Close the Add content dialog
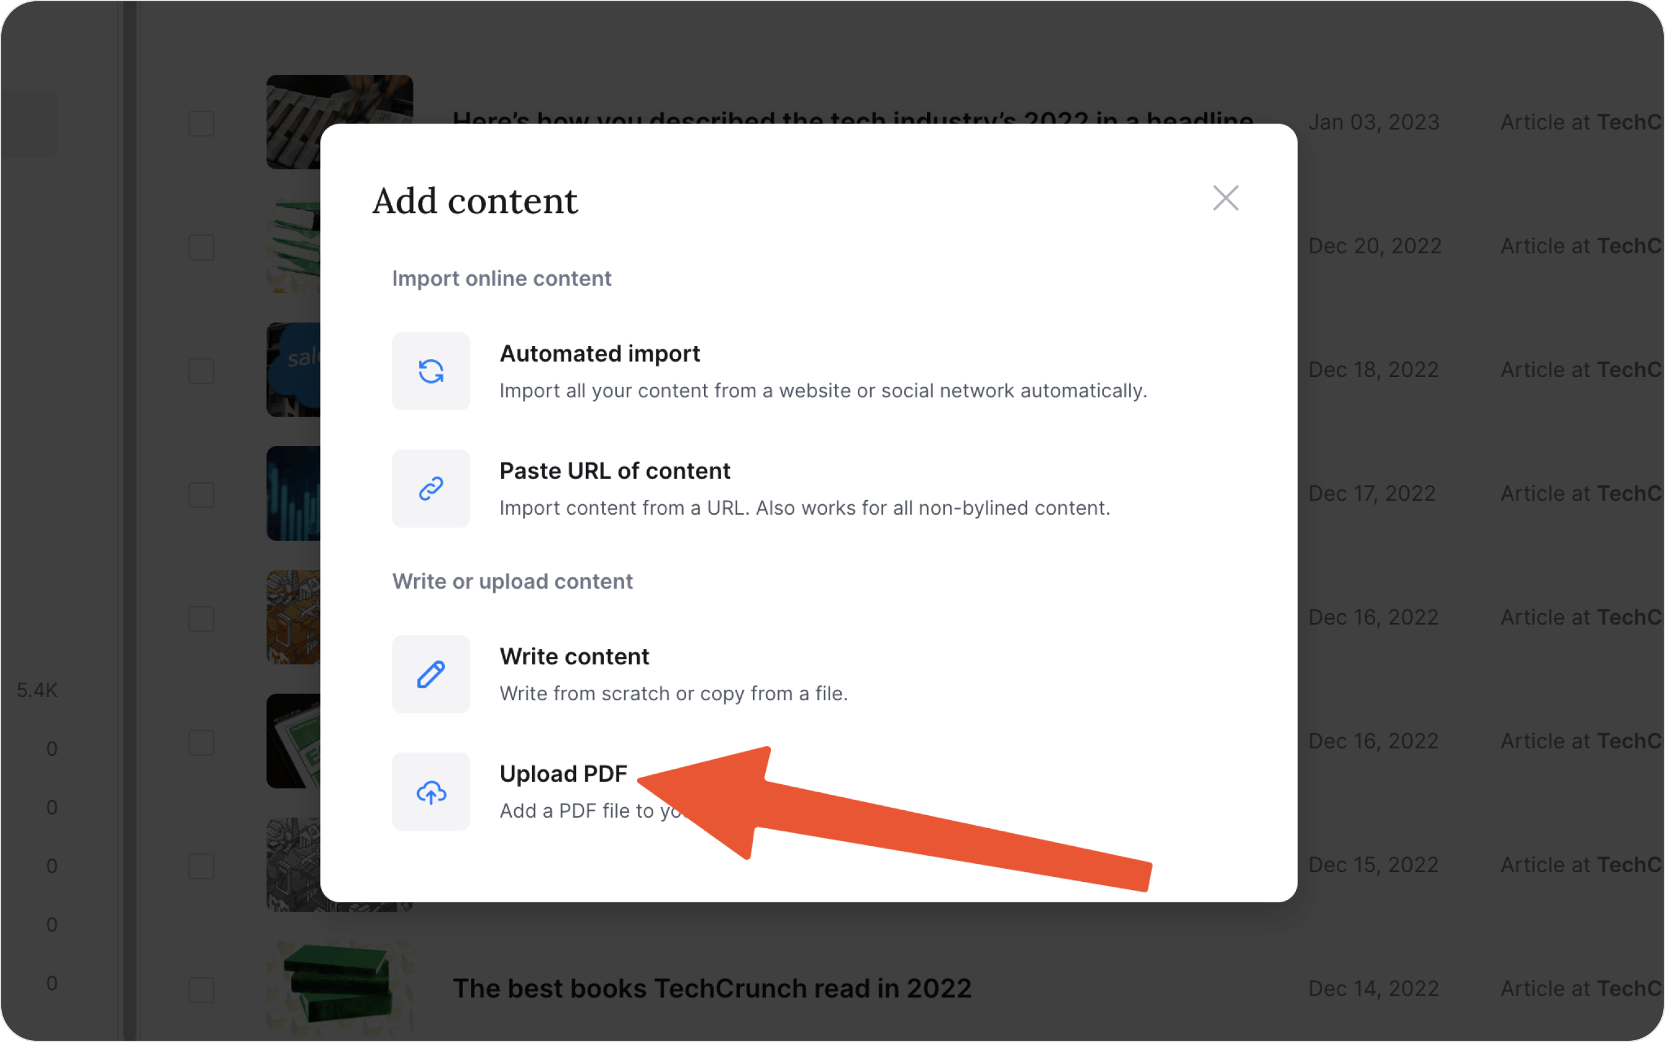 [x=1226, y=198]
